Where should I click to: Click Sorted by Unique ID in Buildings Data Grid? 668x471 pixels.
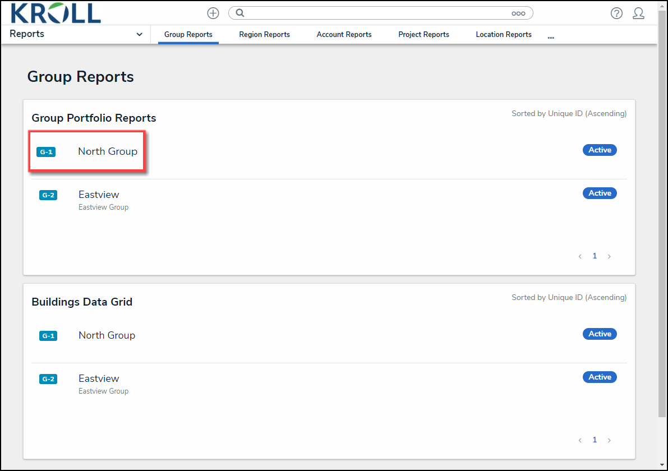tap(569, 298)
